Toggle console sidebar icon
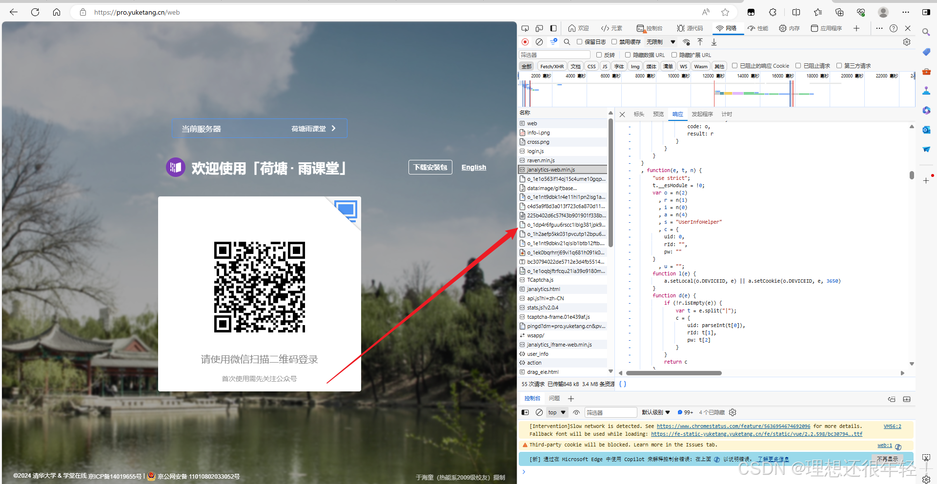 coord(525,412)
